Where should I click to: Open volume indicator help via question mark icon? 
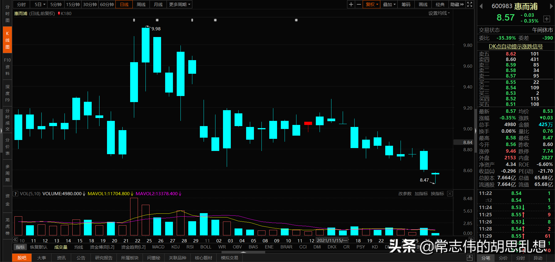[15, 193]
